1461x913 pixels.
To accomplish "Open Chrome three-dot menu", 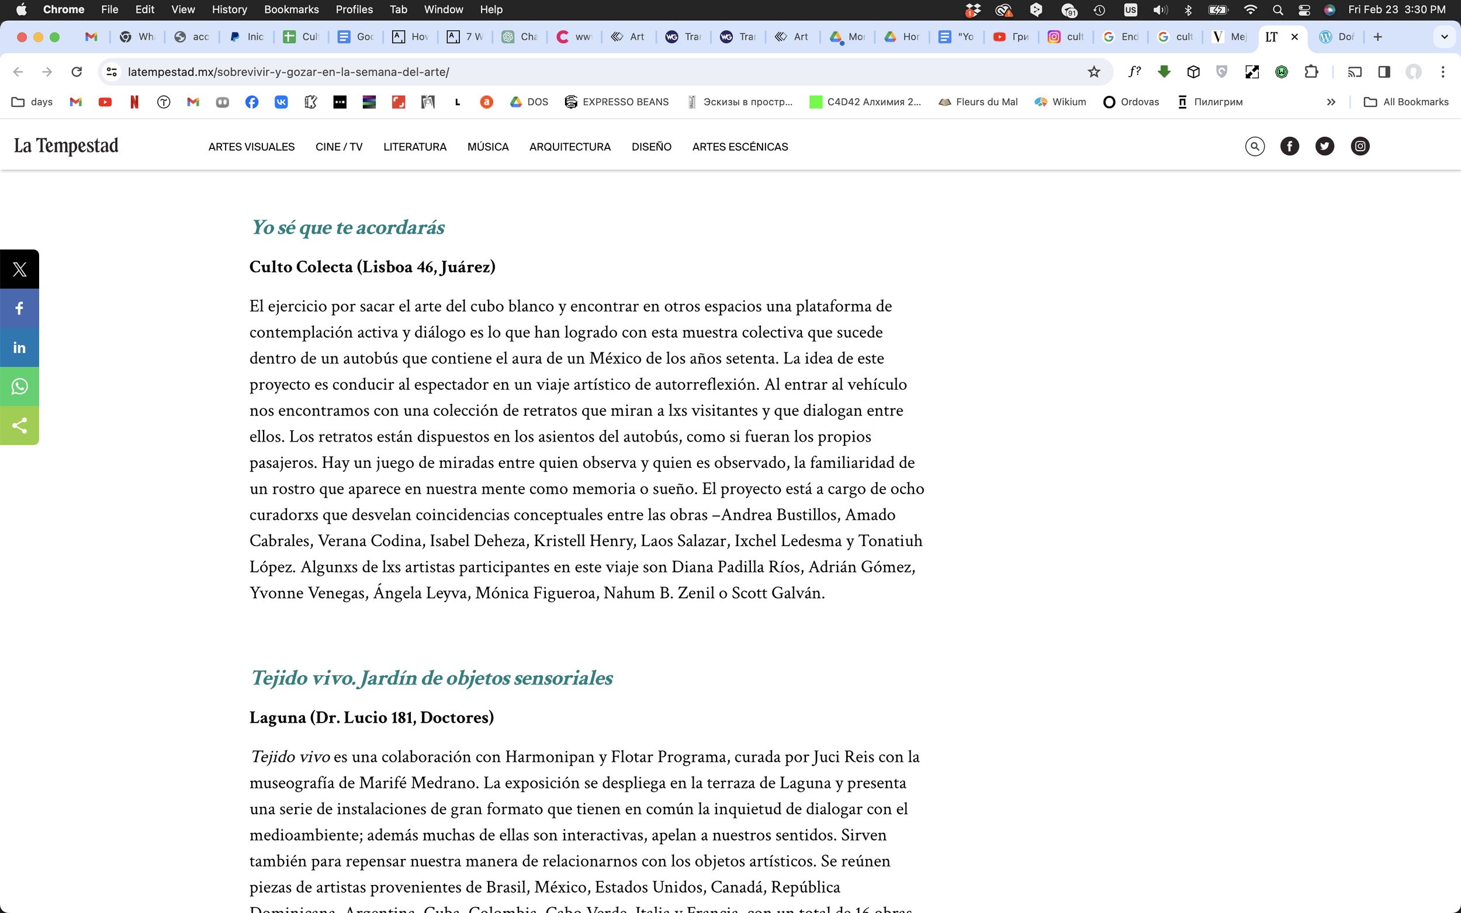I will tap(1443, 72).
